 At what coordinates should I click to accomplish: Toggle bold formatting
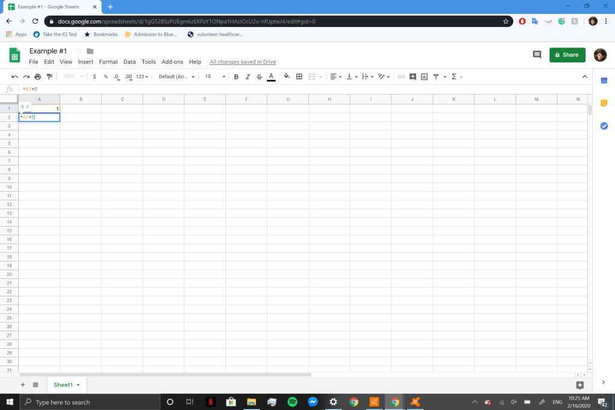(236, 76)
